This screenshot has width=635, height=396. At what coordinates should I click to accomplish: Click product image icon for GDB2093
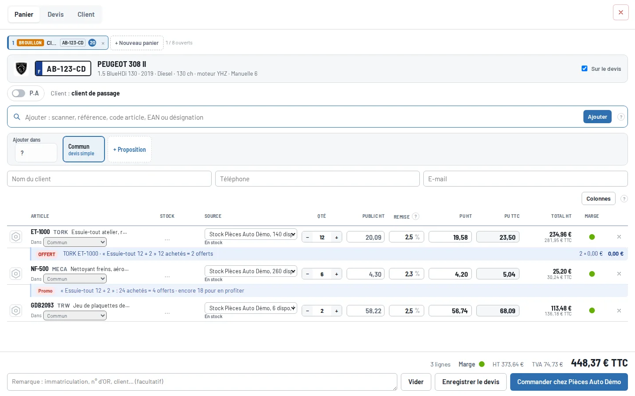pos(16,311)
